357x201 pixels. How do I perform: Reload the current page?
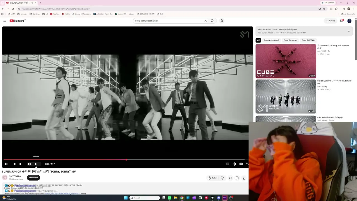pyautogui.click(x=13, y=9)
